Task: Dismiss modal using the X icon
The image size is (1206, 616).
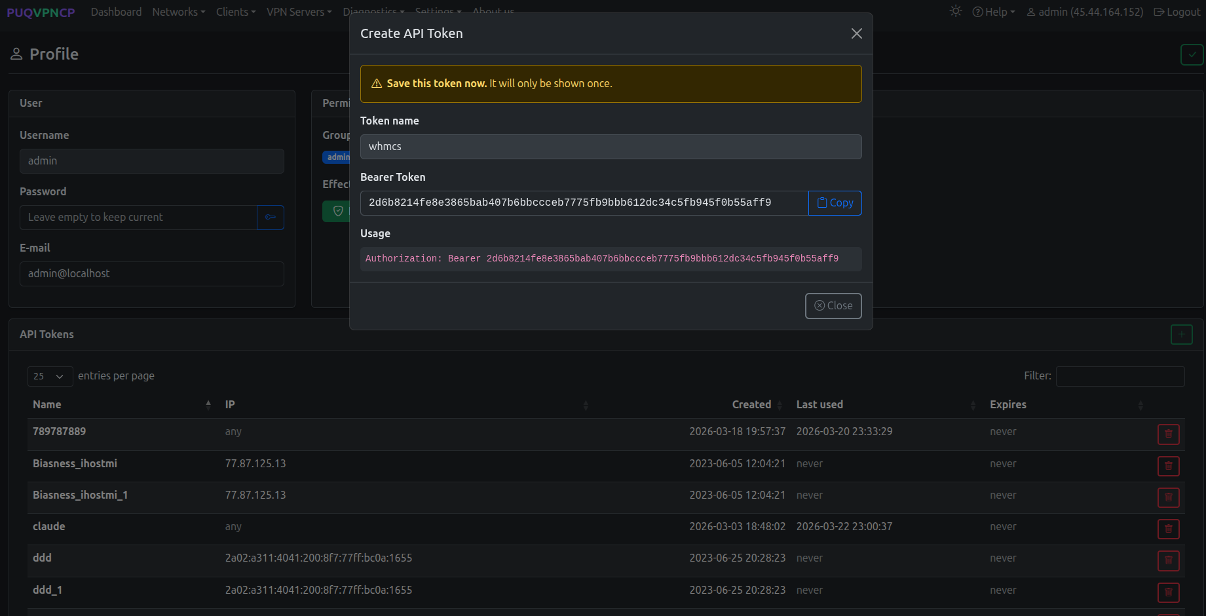Action: [856, 33]
